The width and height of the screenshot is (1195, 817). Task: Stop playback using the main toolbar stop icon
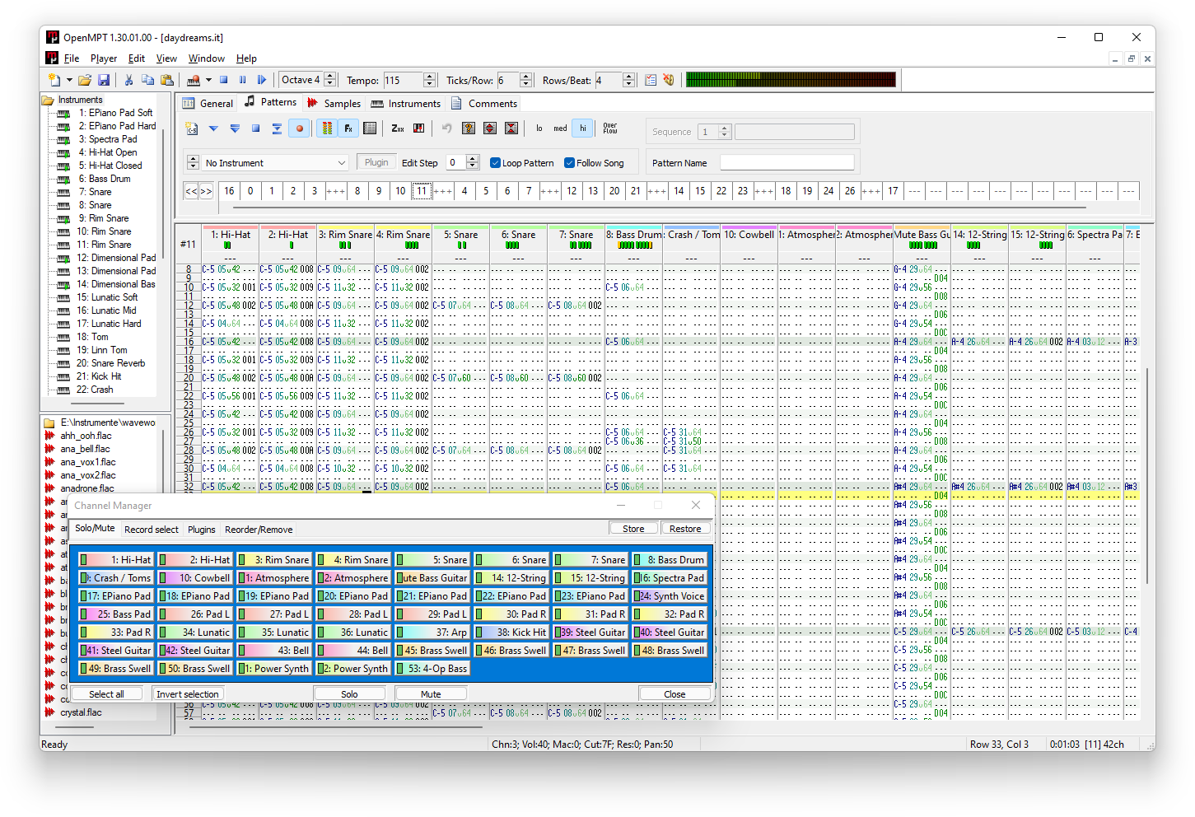click(223, 80)
